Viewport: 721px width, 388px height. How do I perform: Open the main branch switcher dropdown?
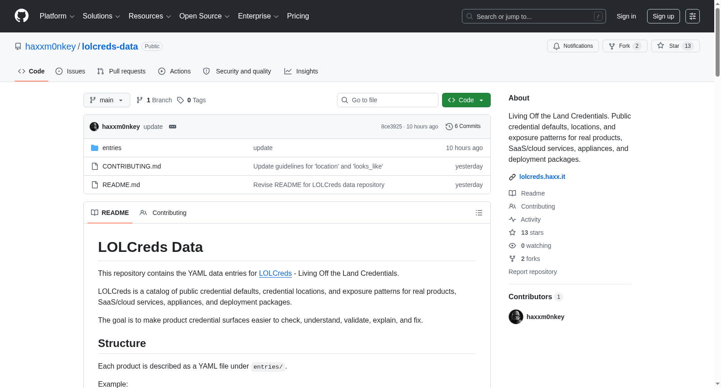(107, 100)
